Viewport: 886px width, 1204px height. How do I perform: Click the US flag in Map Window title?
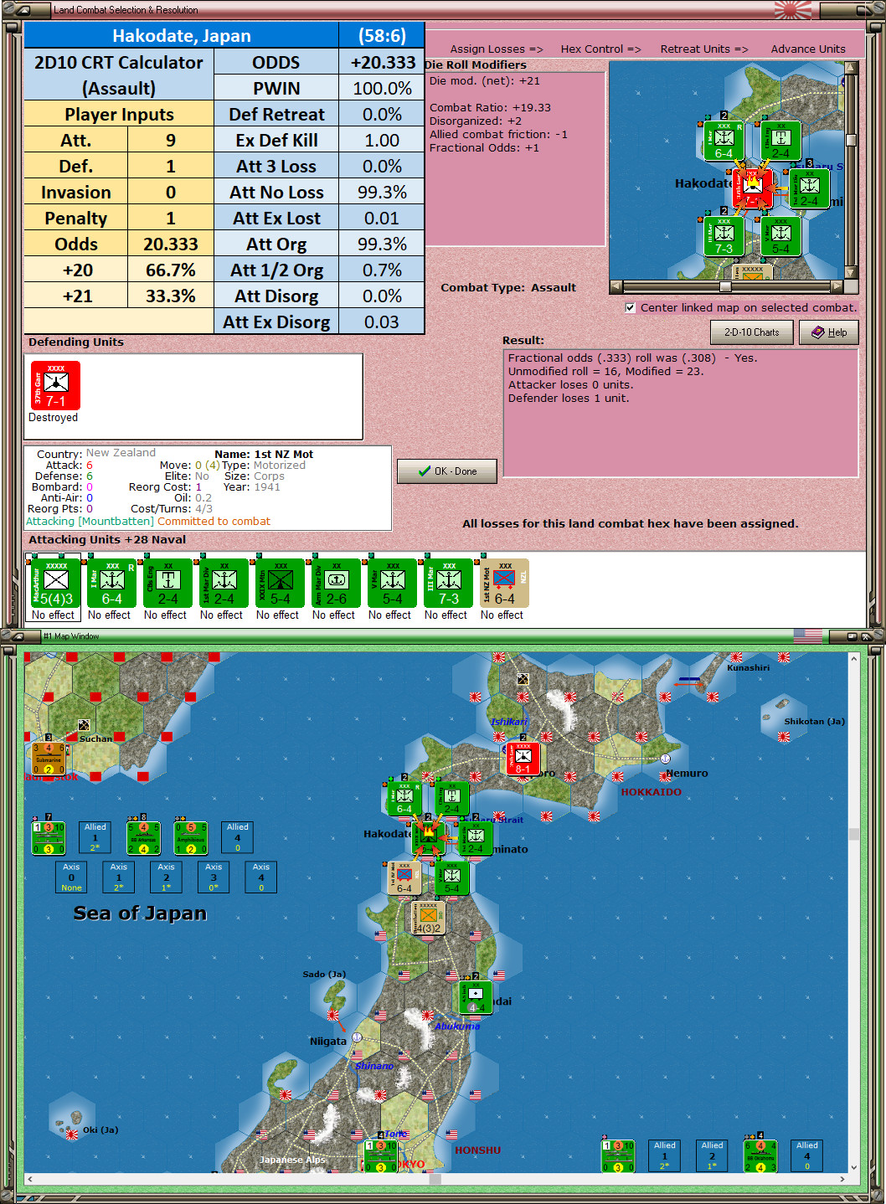point(808,636)
